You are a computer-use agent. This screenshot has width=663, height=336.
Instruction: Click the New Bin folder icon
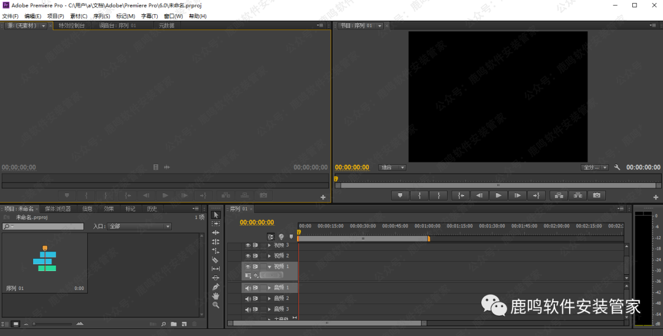point(174,324)
